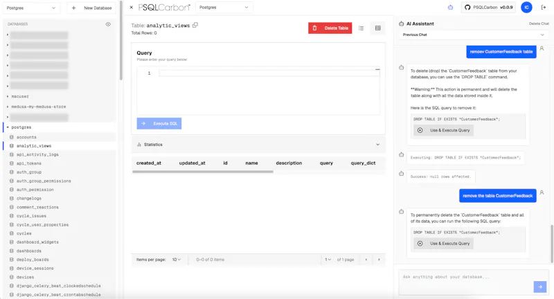Click the New Database button
Screen dimensions: 554x299
pyautogui.click(x=91, y=8)
